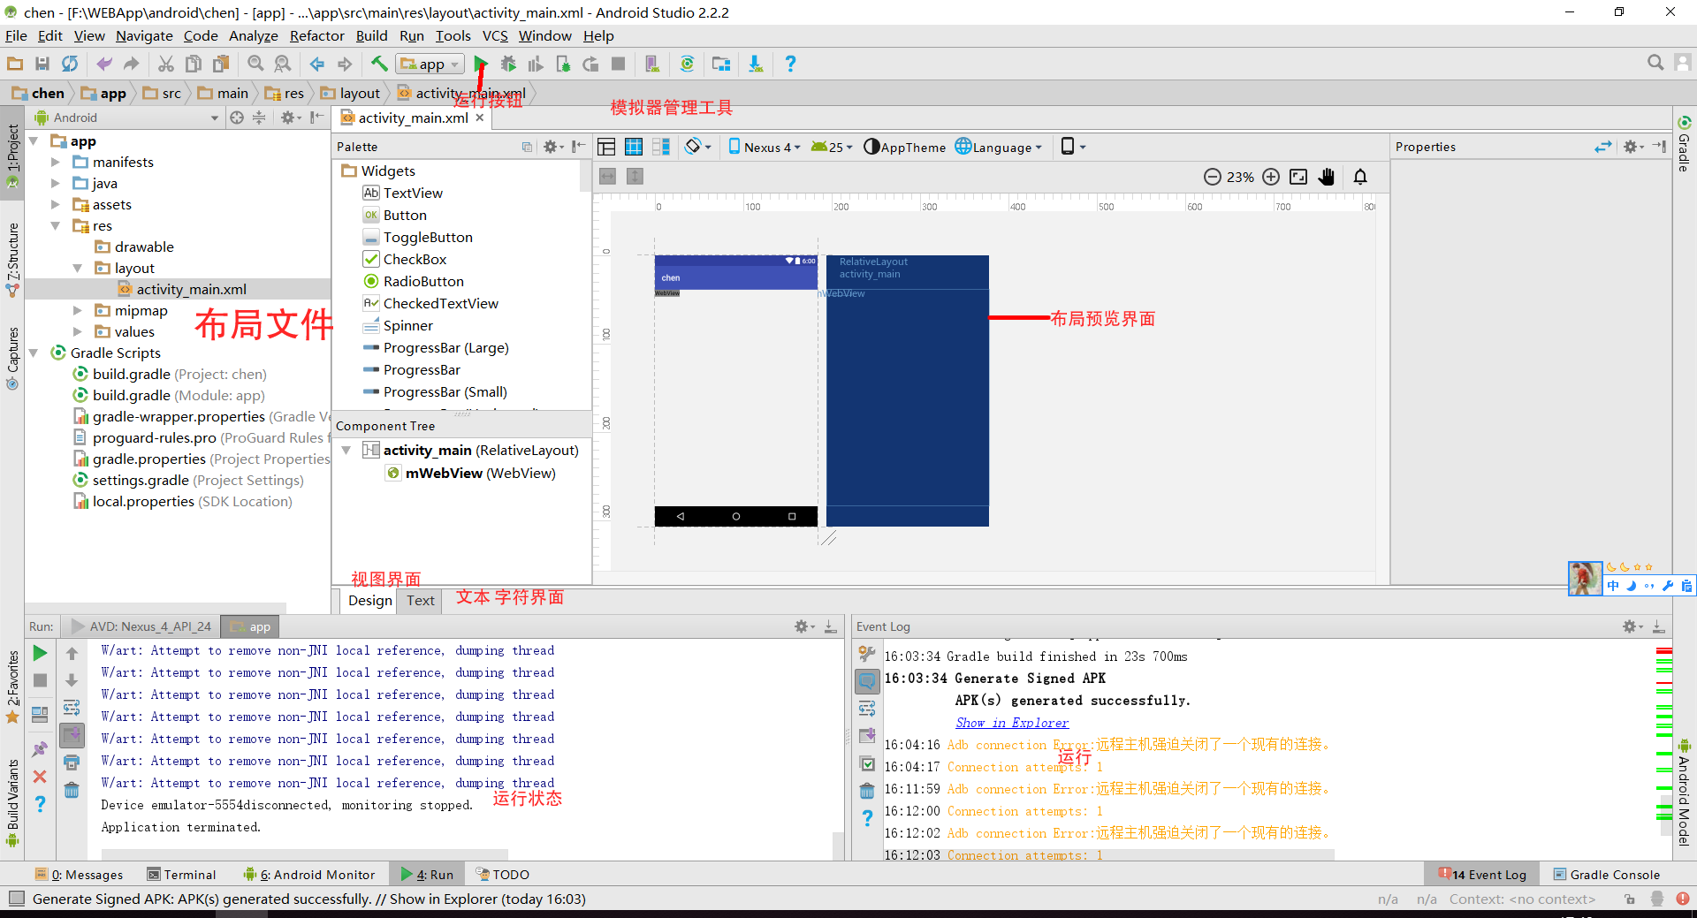Image resolution: width=1697 pixels, height=918 pixels.
Task: Open the Terminal tool tab
Action: pos(181,875)
